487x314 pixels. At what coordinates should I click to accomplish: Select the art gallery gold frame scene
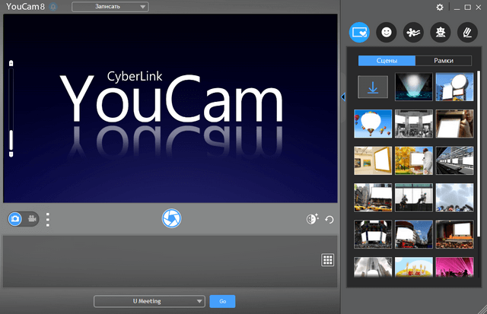pos(373,160)
